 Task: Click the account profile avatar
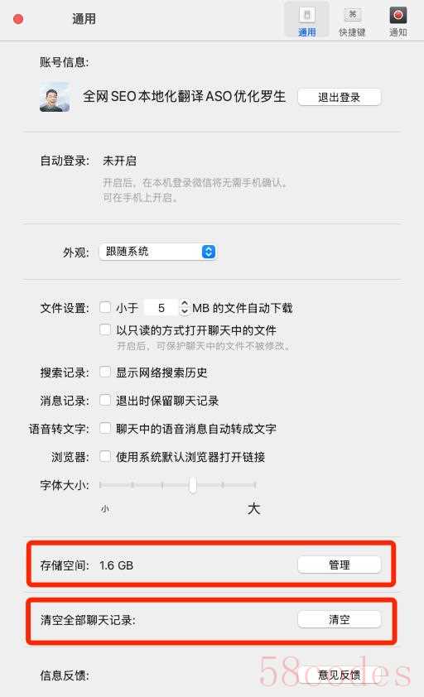[55, 97]
